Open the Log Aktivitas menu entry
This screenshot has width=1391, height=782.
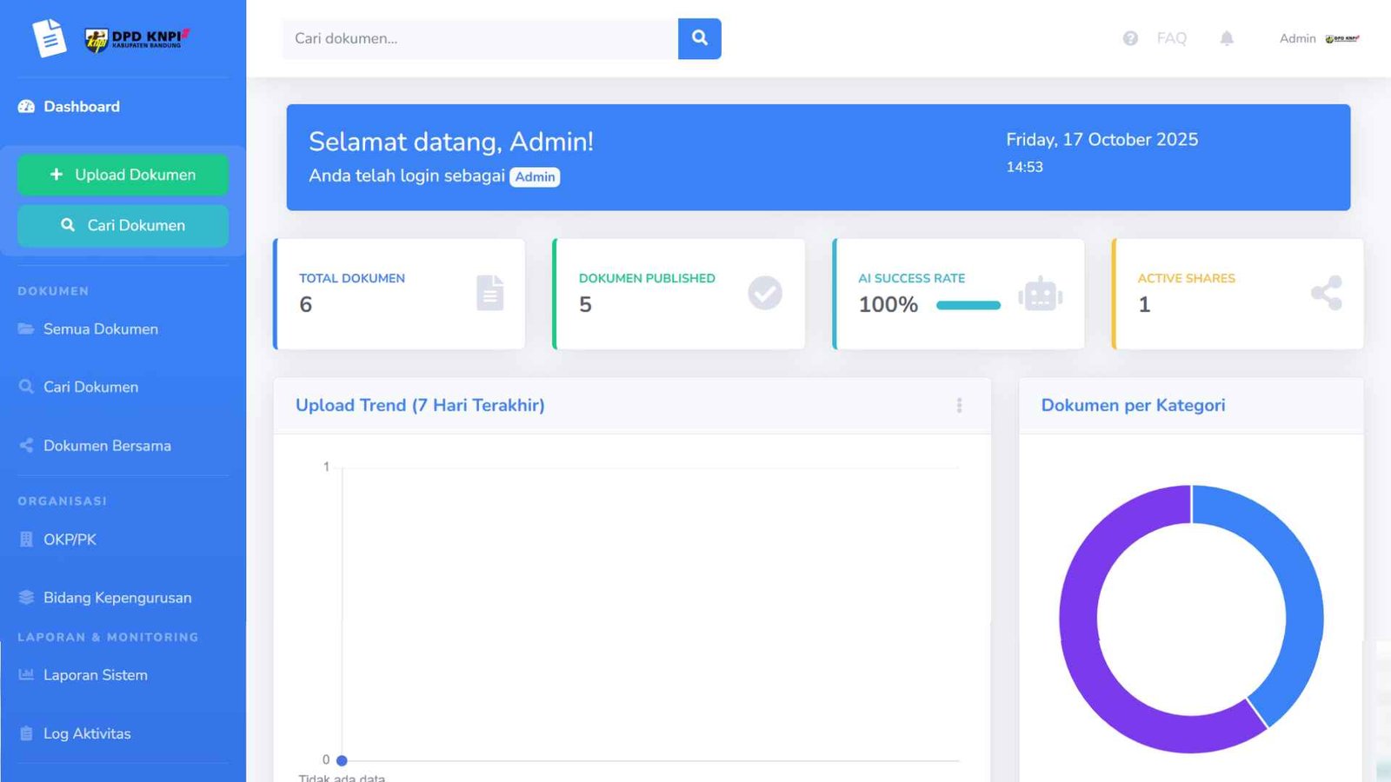[87, 733]
